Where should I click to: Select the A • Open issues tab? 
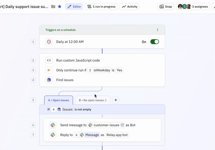click(x=59, y=100)
